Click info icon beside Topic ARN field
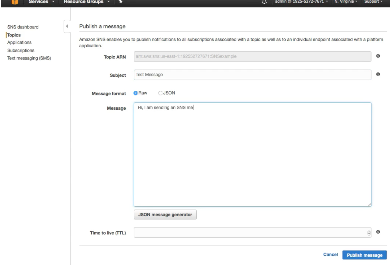Image resolution: width=390 pixels, height=265 pixels. (x=378, y=56)
